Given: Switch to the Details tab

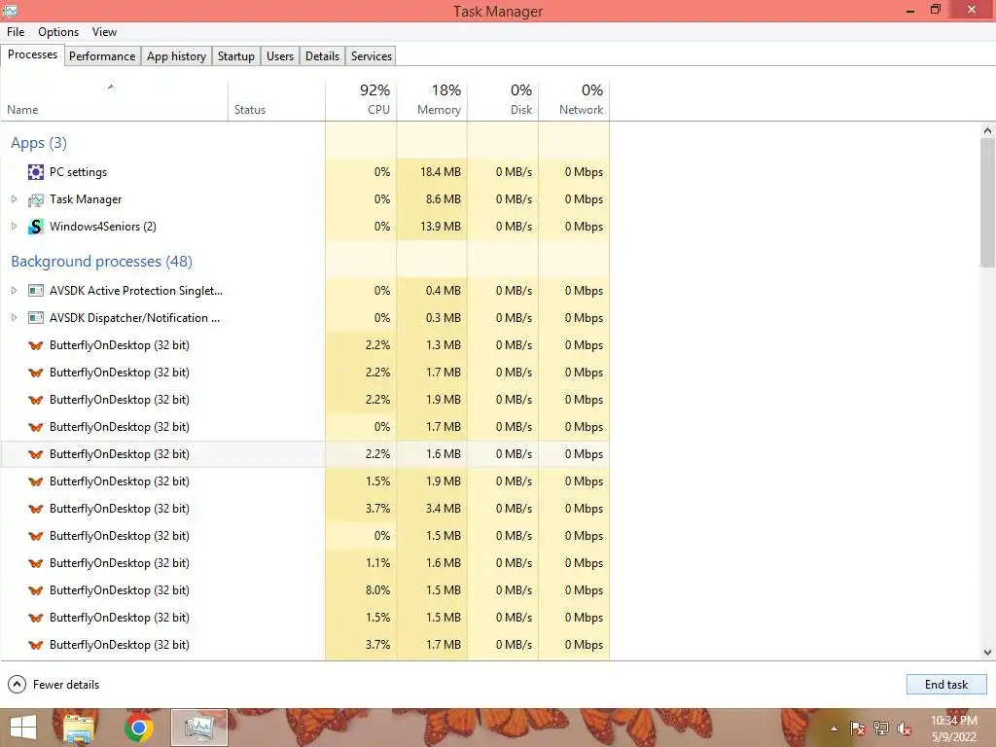Looking at the screenshot, I should click(322, 55).
